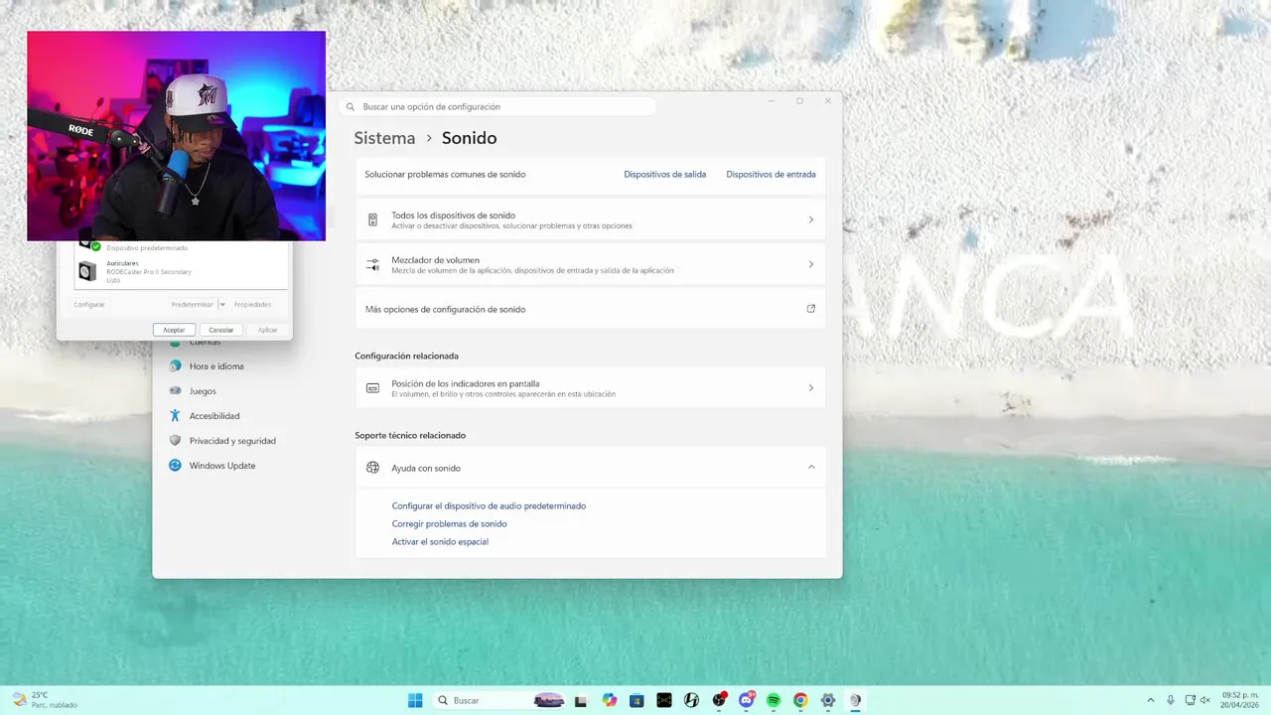Click the Juegos controller icon in sidebar
Screen dimensions: 1271x715
pyautogui.click(x=175, y=391)
